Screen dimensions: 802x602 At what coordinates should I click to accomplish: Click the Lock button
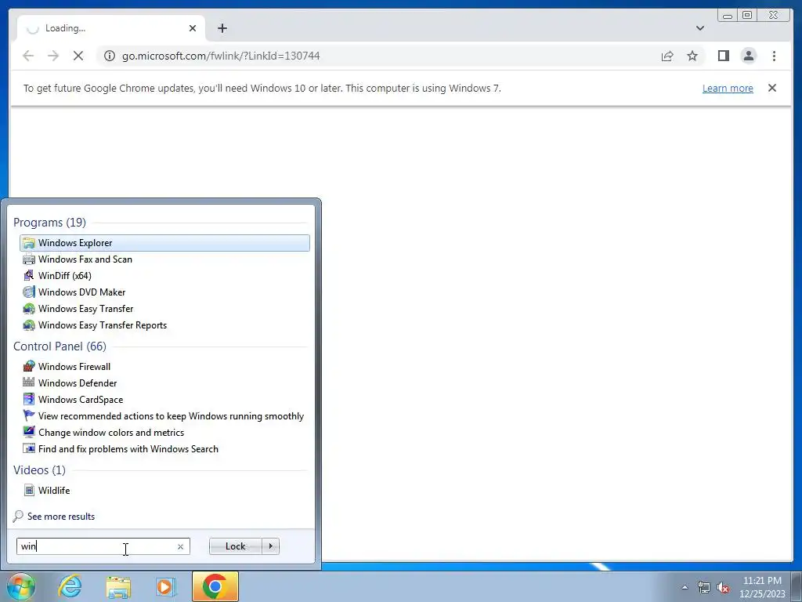click(235, 546)
